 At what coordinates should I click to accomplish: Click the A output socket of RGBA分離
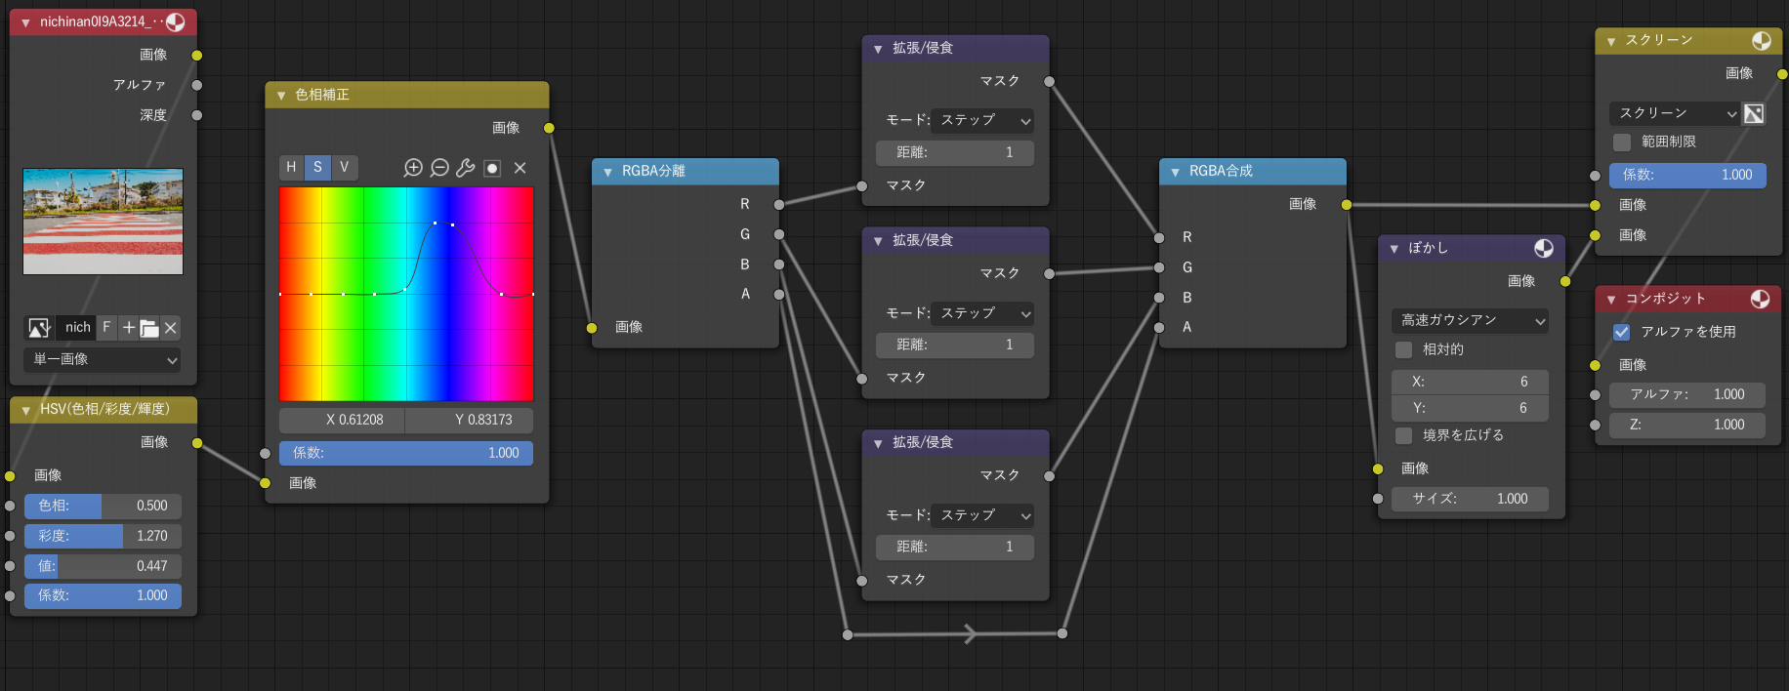(x=779, y=294)
